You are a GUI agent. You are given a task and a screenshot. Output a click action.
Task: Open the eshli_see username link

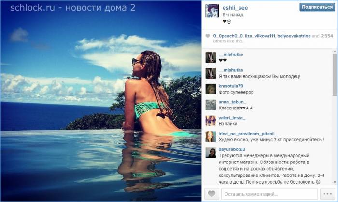[235, 8]
